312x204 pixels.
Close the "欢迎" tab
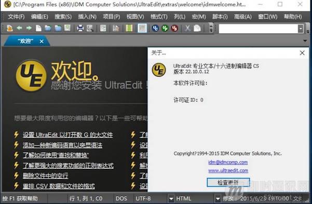[42, 41]
